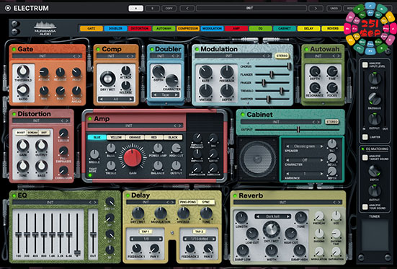The width and height of the screenshot is (397, 269).
Task: Click the Amp Bass knob
Action: click(x=111, y=148)
